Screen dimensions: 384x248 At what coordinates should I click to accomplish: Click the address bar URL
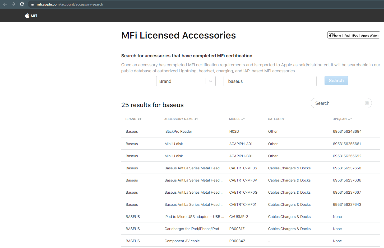[x=70, y=4]
